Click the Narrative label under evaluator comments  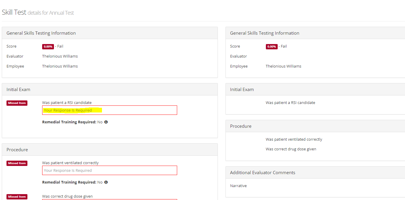pyautogui.click(x=238, y=186)
